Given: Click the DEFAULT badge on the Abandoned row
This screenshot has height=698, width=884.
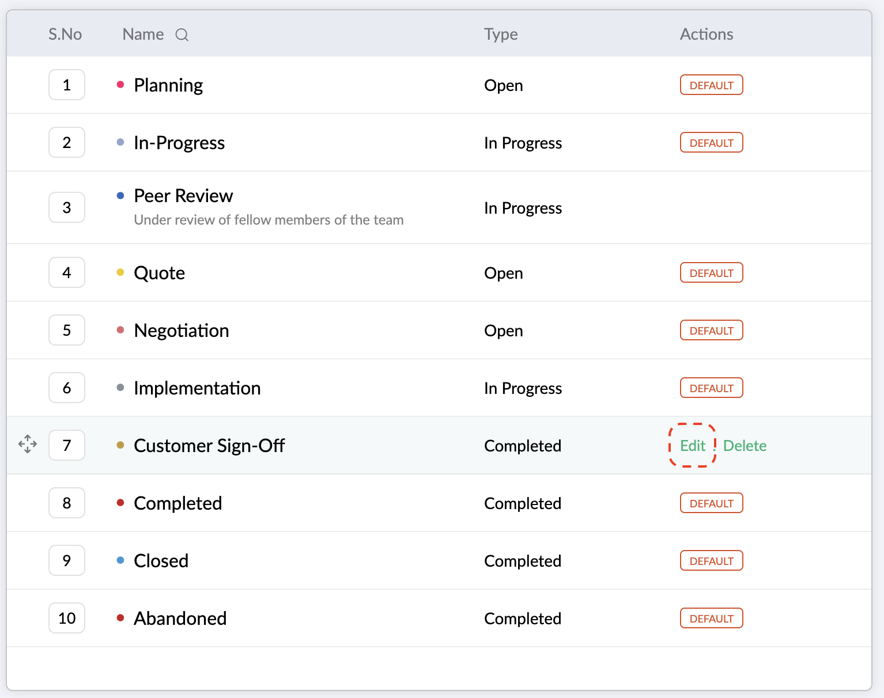Looking at the screenshot, I should [x=712, y=619].
